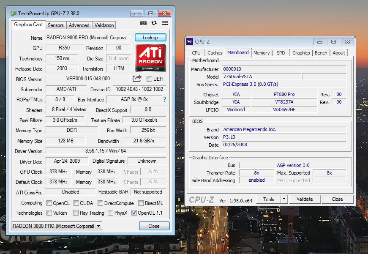Open the RADEON 9800 PRO card dropdown
368x254 pixels.
(x=57, y=226)
